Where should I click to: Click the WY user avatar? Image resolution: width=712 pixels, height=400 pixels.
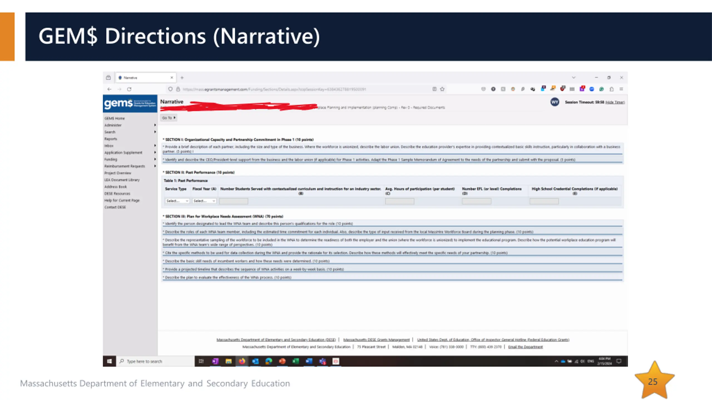555,102
